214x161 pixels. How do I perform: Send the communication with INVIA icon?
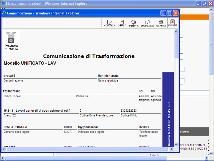click(122, 23)
